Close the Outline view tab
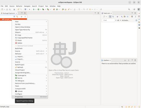The width and height of the screenshot is (141, 108). pyautogui.click(x=110, y=60)
